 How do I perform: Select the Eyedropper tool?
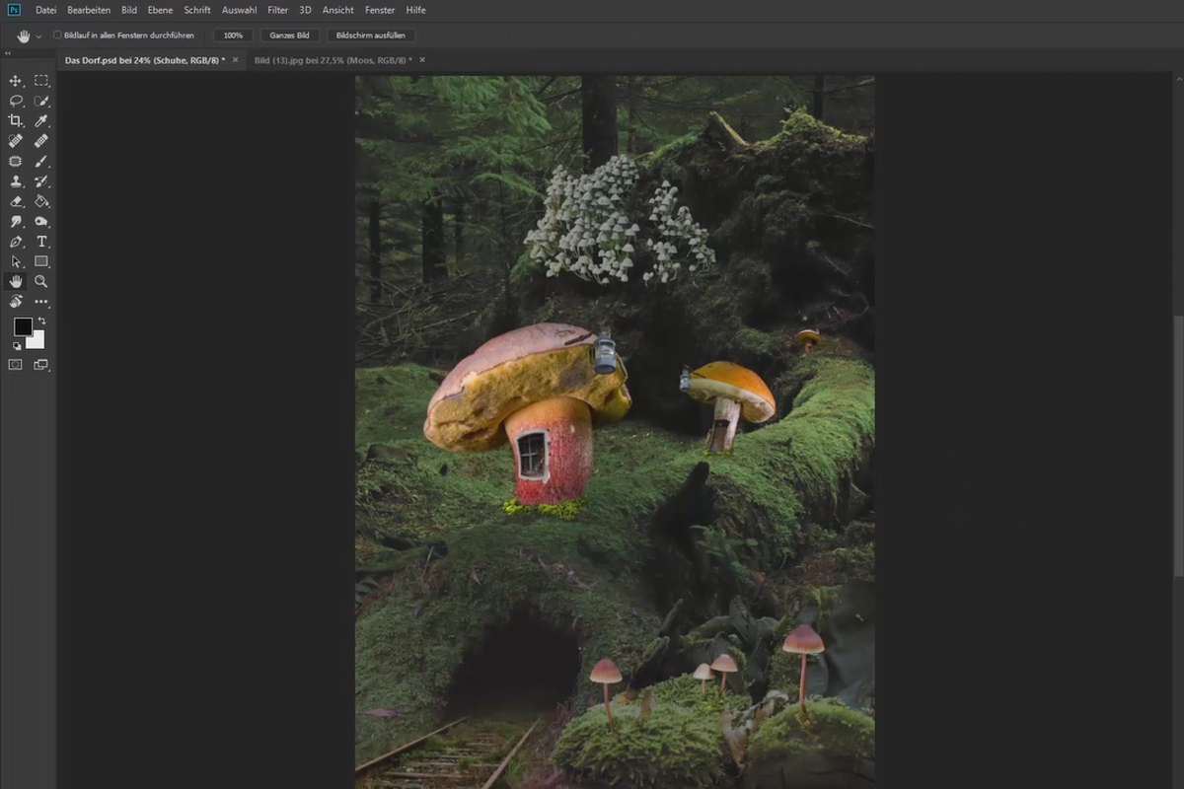(x=41, y=120)
